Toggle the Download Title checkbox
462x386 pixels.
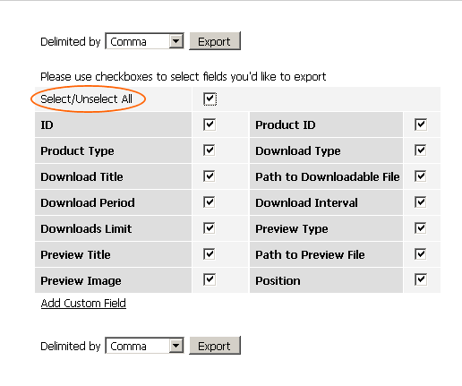click(x=210, y=176)
